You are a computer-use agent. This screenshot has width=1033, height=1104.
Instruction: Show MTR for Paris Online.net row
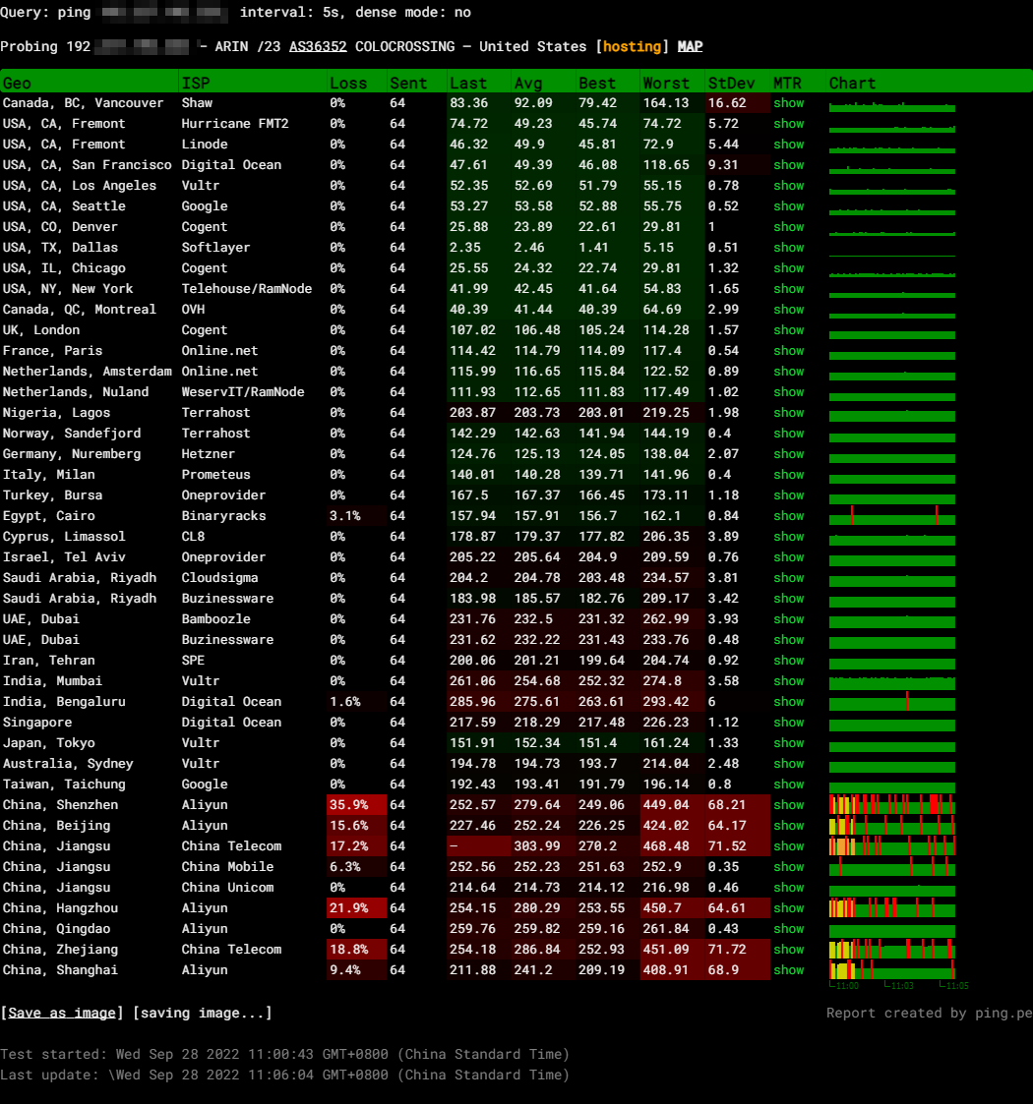[788, 351]
